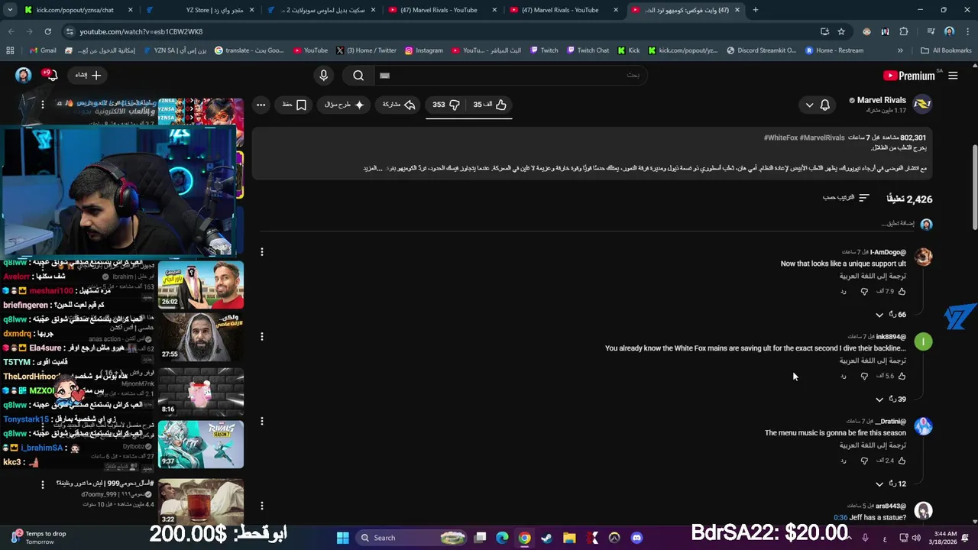Open All Bookmarks folder

click(946, 50)
